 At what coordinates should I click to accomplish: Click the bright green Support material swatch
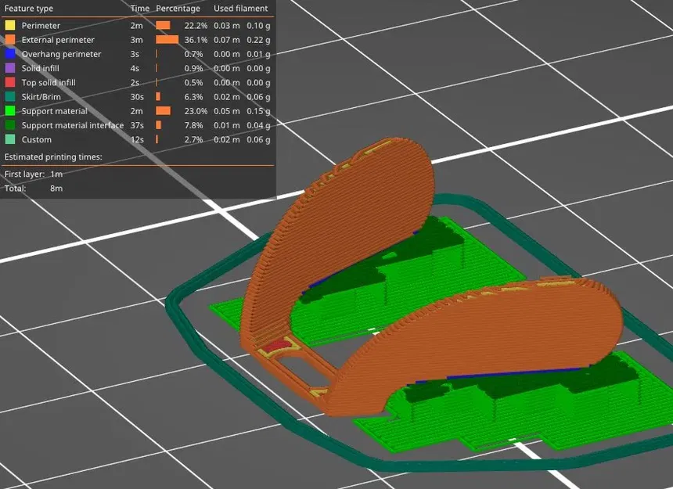[10, 110]
